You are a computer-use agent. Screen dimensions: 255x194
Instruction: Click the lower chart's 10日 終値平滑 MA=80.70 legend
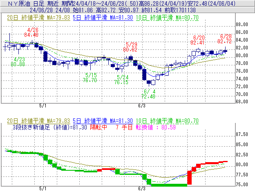[167, 121]
